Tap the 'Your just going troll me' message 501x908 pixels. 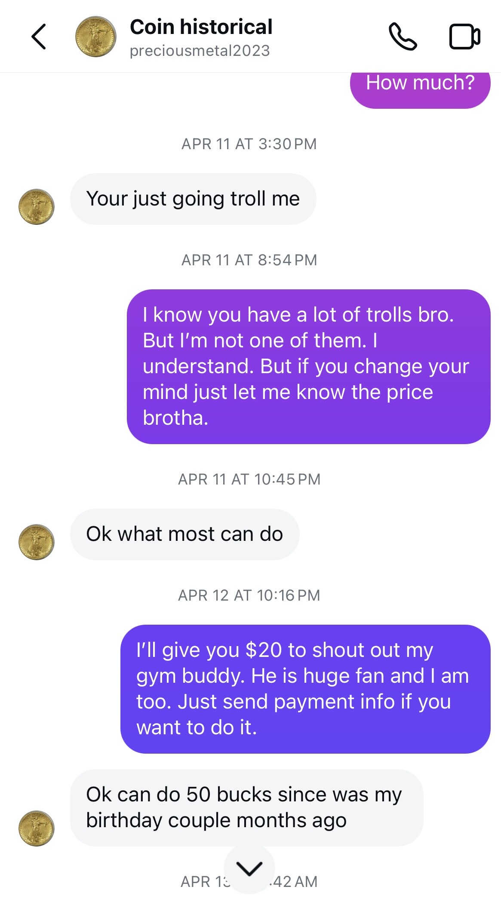193,199
